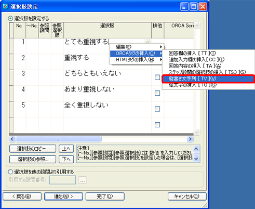Image resolution: width=255 pixels, height=209 pixels.
Task: Check the 排他 box for row 5
Action: pos(157,109)
